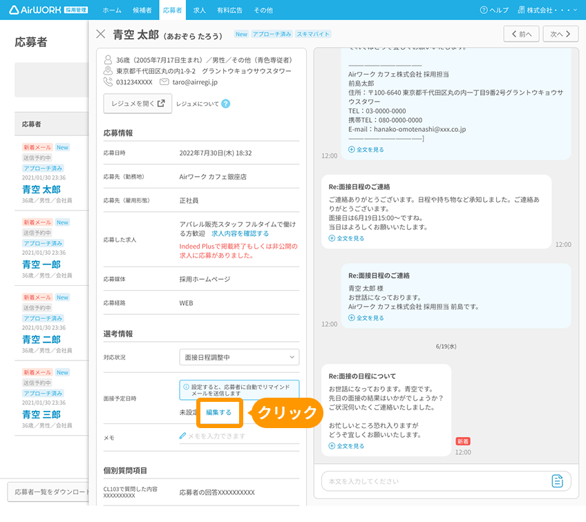Expand 全文を見る in 面接の日程について message
Viewport: 586px width, 522px height.
346,446
